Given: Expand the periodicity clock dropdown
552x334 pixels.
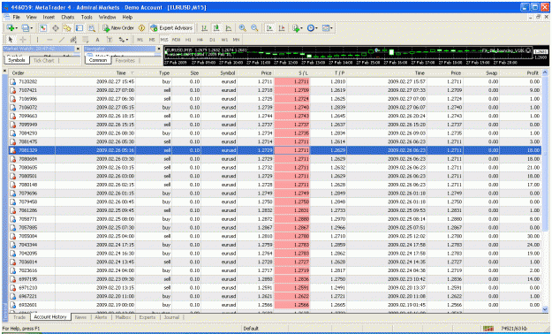Looking at the screenshot, I should (316, 28).
